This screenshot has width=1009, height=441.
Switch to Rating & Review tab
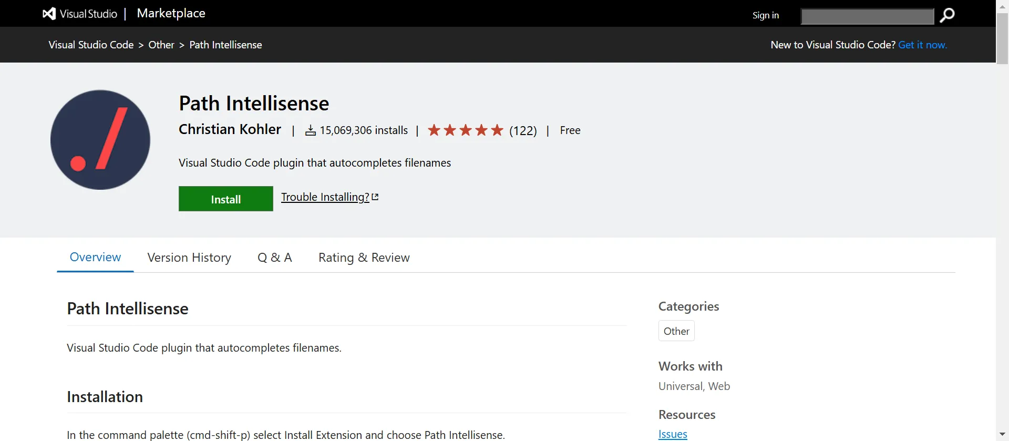click(364, 258)
